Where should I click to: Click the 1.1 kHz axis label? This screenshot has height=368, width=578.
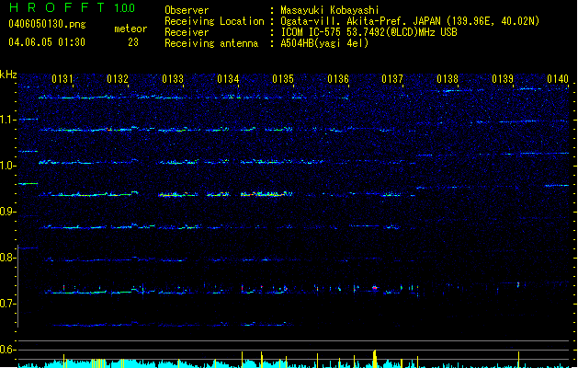[x=7, y=120]
